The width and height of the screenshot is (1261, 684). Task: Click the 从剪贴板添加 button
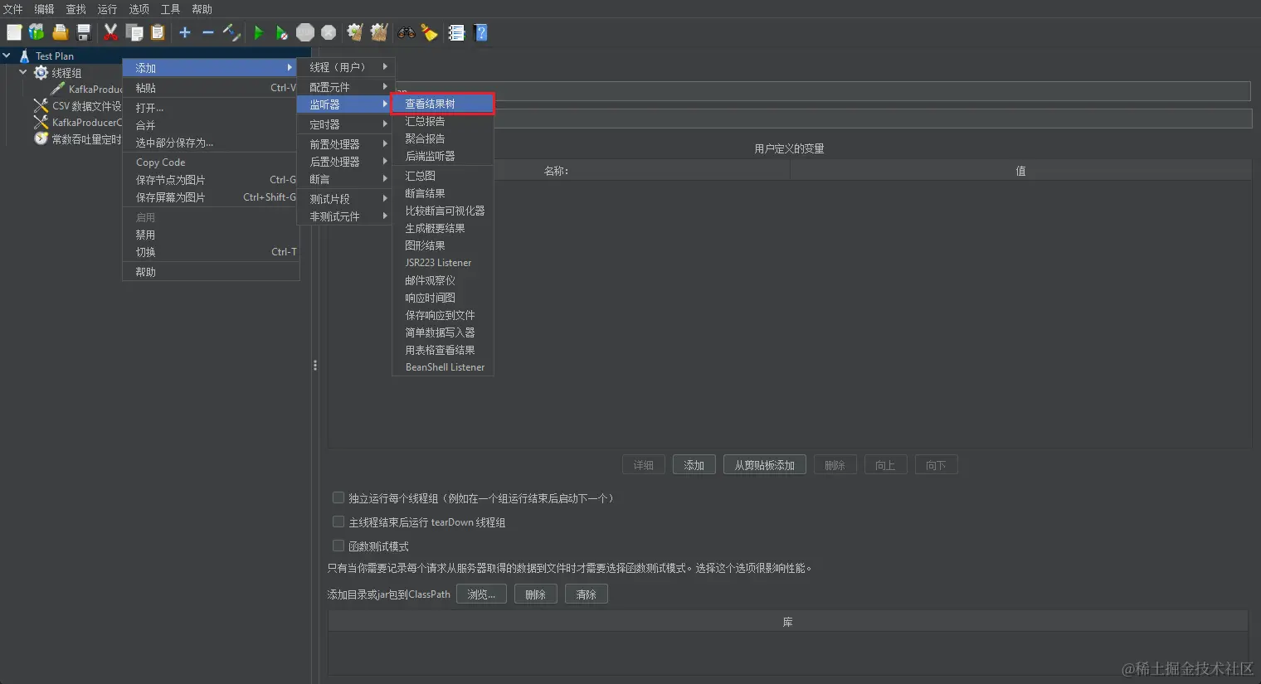pyautogui.click(x=764, y=465)
